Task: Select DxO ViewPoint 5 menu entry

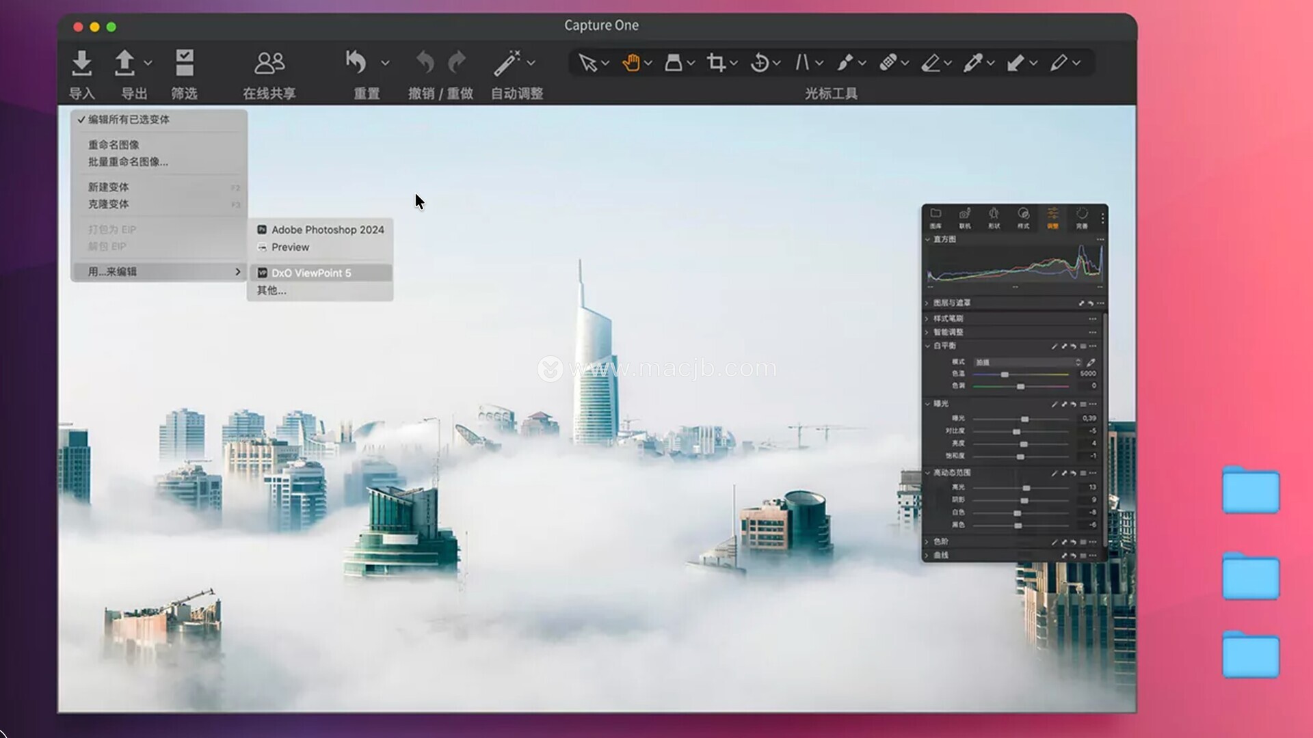Action: pos(311,273)
